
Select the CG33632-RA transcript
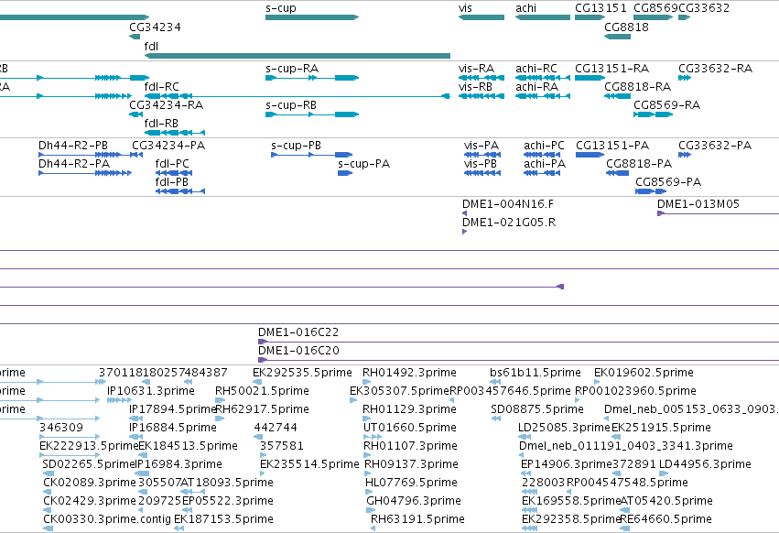click(685, 78)
